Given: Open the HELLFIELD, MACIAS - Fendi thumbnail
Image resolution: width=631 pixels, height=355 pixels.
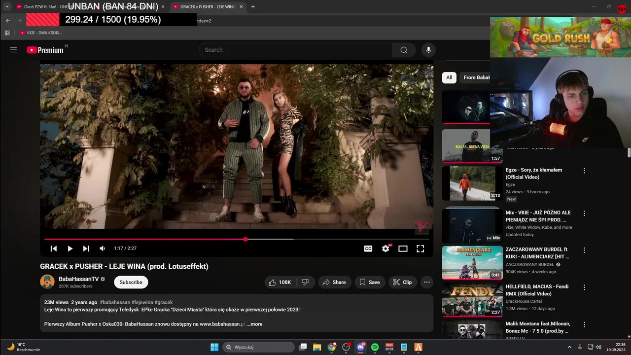Looking at the screenshot, I should (x=472, y=300).
